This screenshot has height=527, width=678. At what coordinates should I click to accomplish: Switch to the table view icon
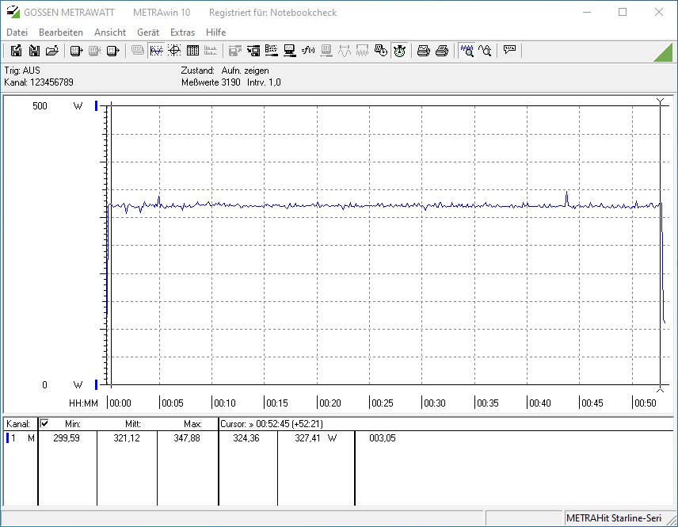[x=192, y=51]
